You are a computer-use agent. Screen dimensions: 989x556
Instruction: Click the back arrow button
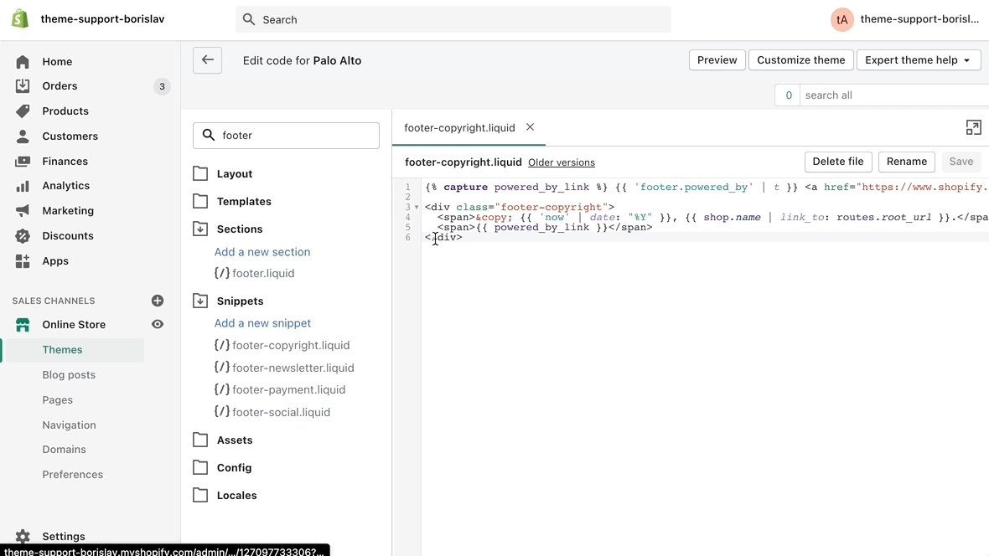pyautogui.click(x=207, y=60)
